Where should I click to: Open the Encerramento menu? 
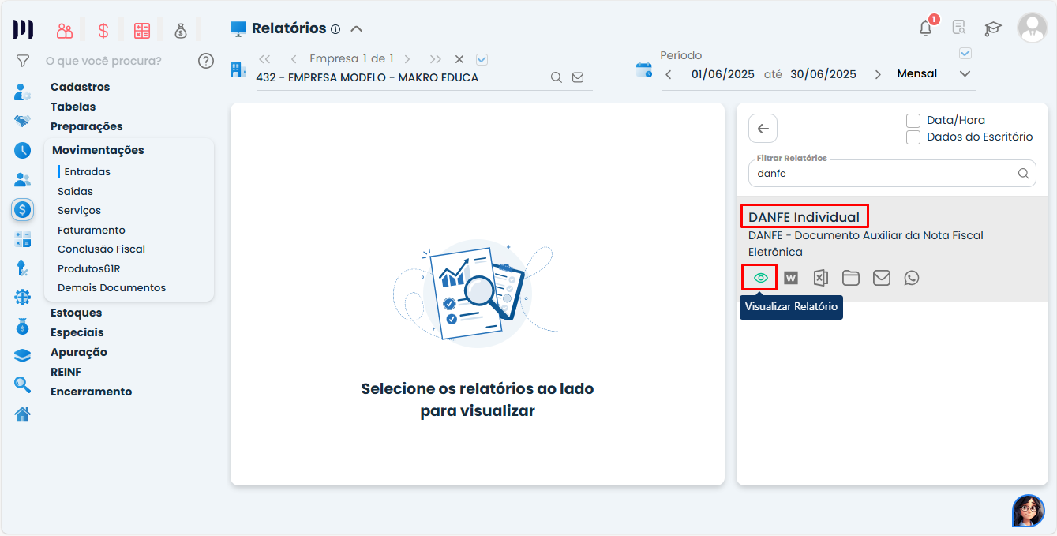tap(92, 392)
